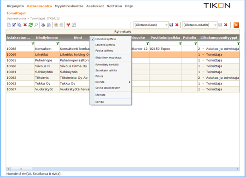Click the printer icon
The image size is (246, 177).
pyautogui.click(x=43, y=25)
